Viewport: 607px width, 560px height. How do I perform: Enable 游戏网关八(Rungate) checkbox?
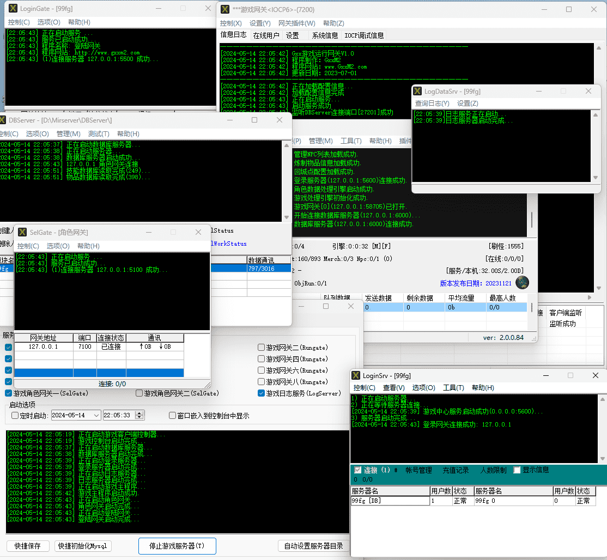[261, 381]
